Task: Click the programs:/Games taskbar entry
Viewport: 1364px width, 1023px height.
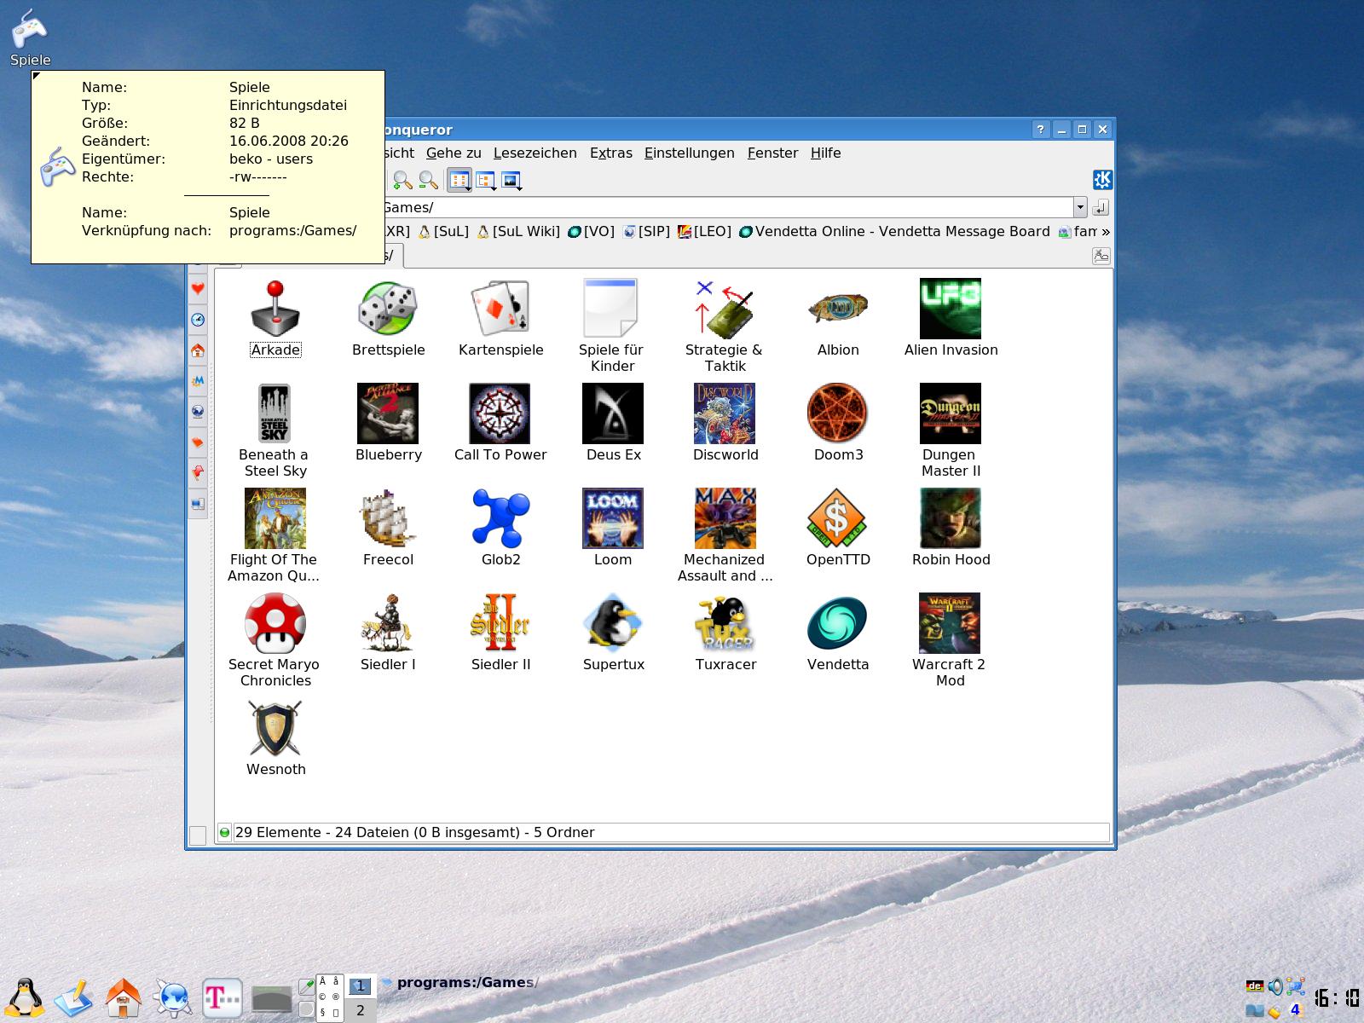Action: coord(460,983)
